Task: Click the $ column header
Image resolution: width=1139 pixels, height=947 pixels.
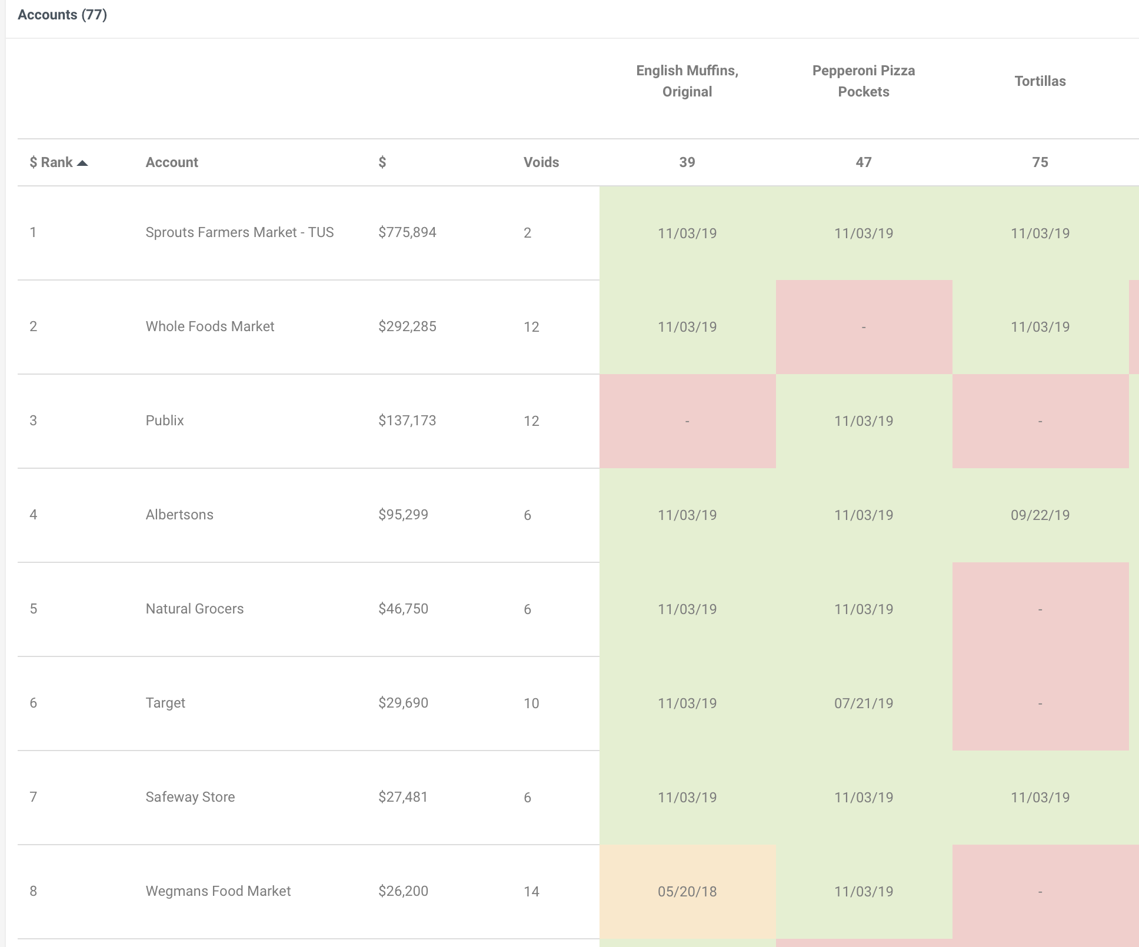Action: pos(382,162)
